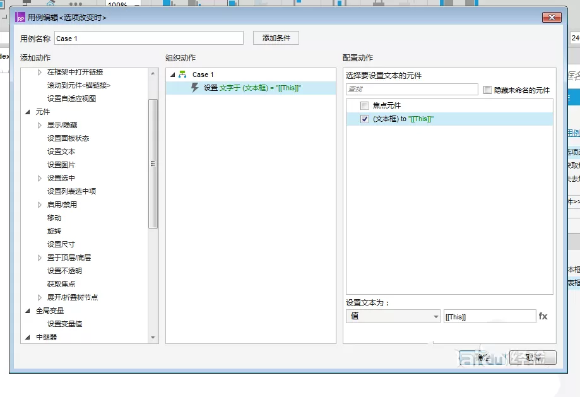Click the lightning bolt action icon

[x=194, y=88]
